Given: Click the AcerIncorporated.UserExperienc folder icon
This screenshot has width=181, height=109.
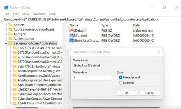Looking at the screenshot, I should [x=15, y=80].
